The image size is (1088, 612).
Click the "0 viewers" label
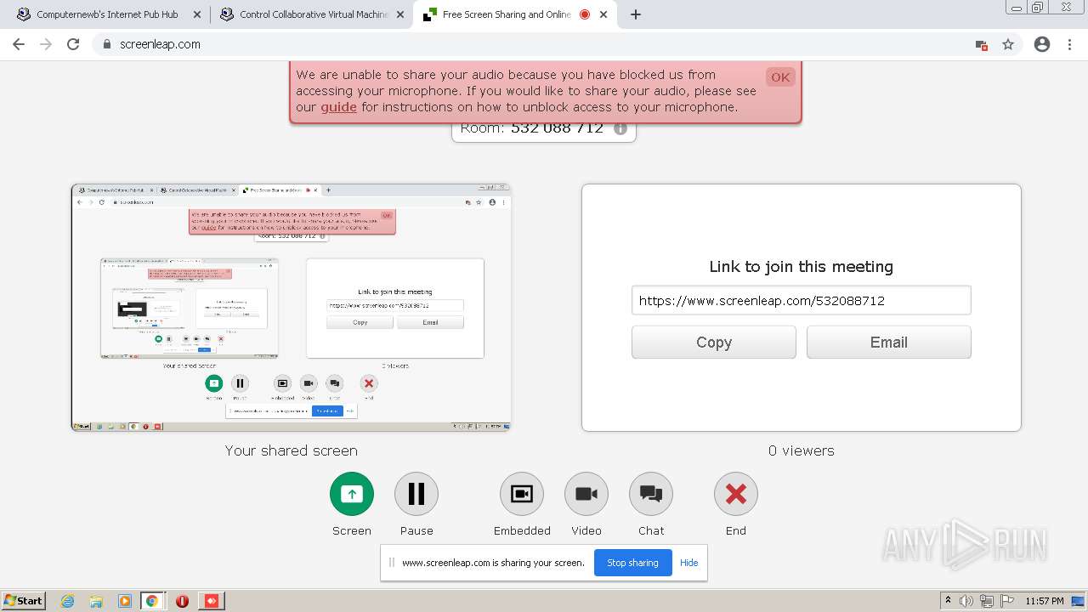click(802, 450)
